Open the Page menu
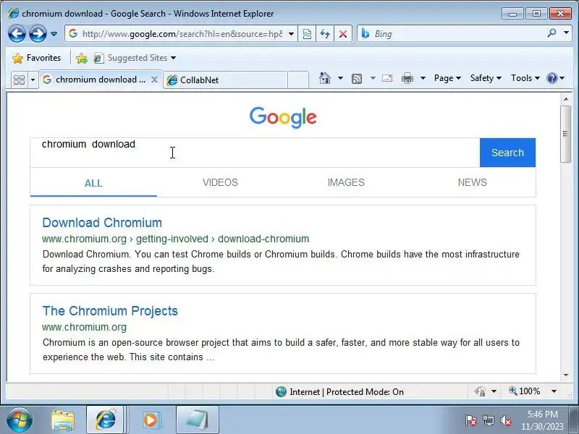The image size is (579, 434). coord(447,78)
